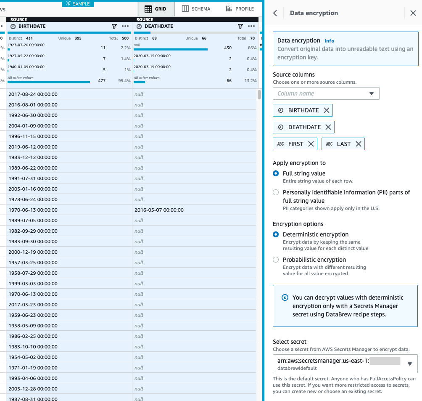Open filter for DEATHDATE column

[x=240, y=26]
